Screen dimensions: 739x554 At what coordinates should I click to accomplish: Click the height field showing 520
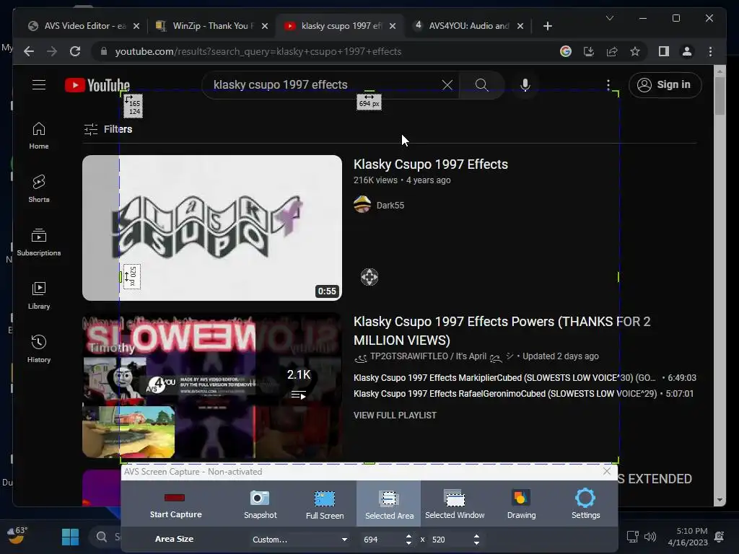click(450, 540)
